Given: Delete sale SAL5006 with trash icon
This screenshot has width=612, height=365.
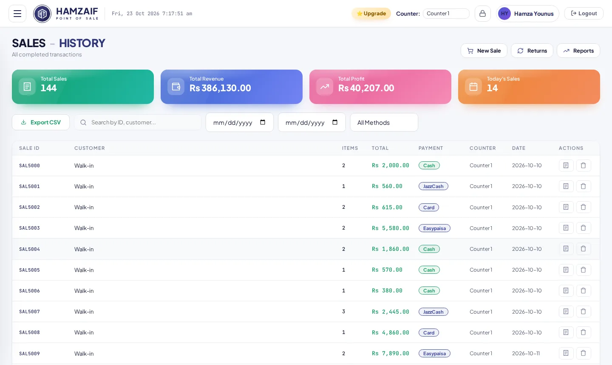Looking at the screenshot, I should click(x=584, y=291).
